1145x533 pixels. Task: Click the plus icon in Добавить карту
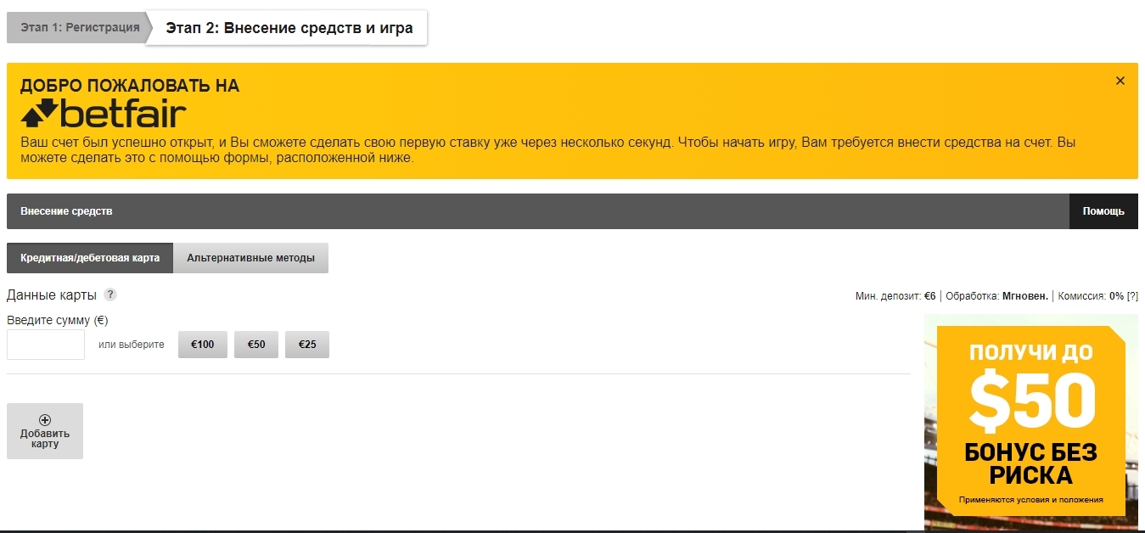point(45,419)
